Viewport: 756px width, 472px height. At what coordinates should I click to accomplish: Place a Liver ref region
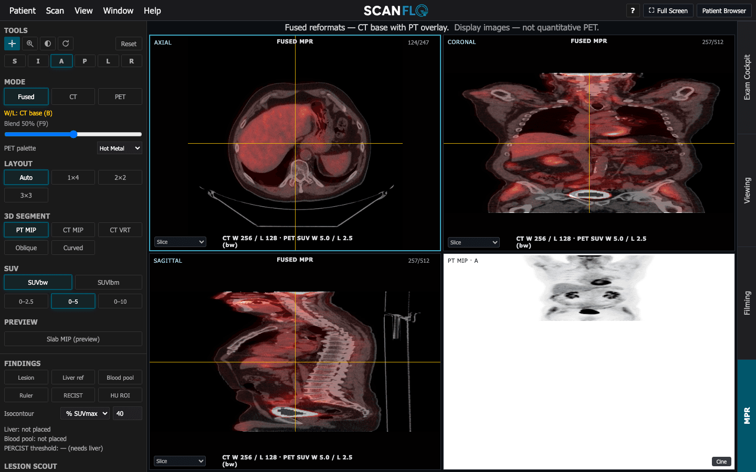tap(73, 378)
